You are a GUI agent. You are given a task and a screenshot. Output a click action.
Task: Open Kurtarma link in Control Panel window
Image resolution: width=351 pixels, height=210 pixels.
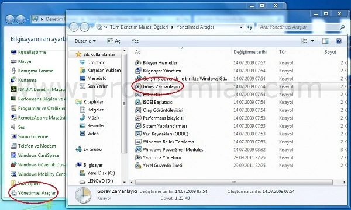(x=27, y=80)
